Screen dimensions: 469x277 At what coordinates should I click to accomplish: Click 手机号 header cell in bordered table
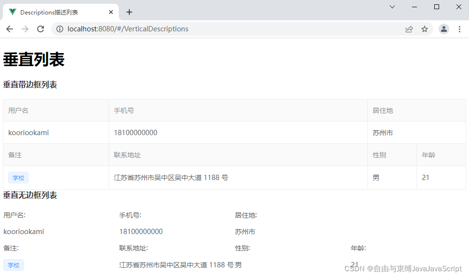point(238,111)
